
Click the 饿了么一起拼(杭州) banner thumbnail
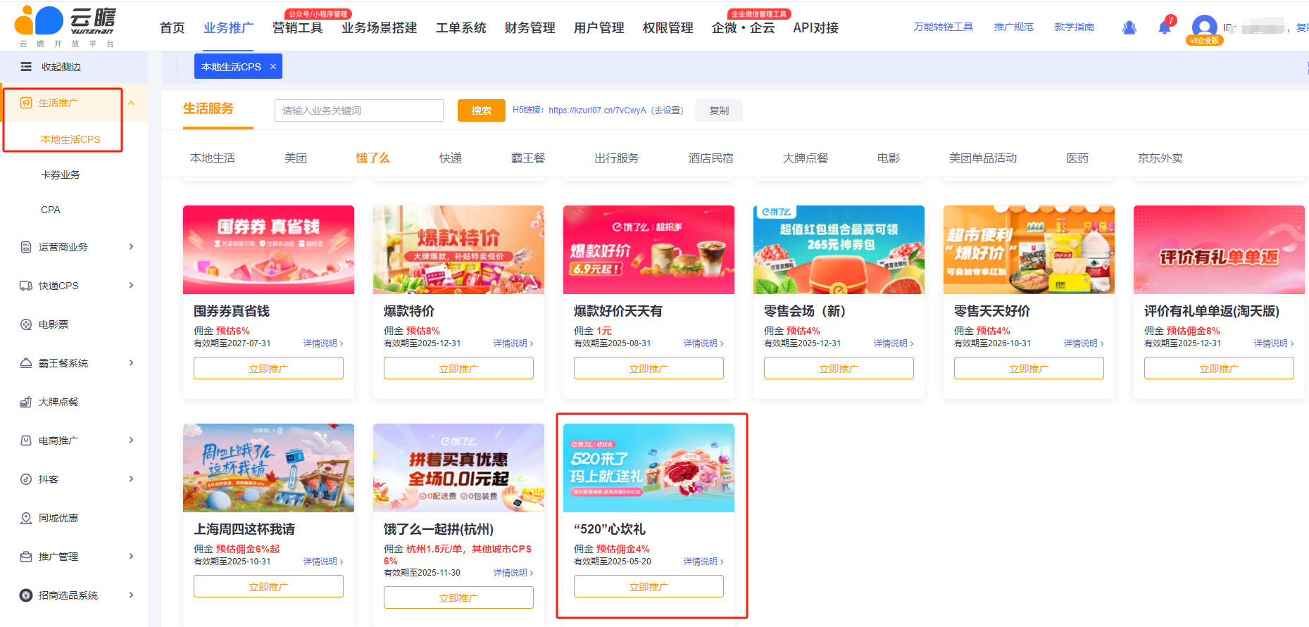458,468
